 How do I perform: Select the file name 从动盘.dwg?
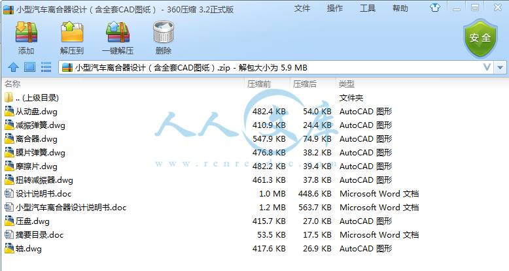pyautogui.click(x=37, y=112)
